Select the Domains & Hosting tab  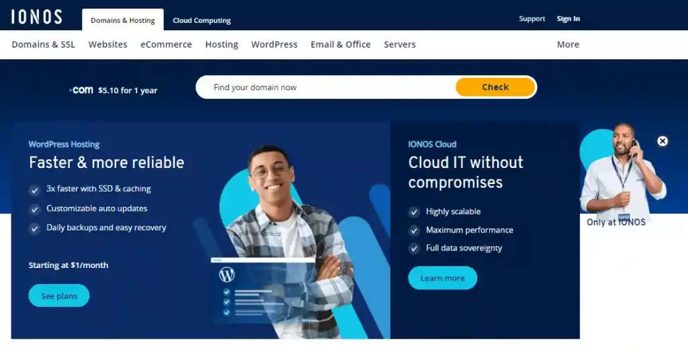click(123, 20)
